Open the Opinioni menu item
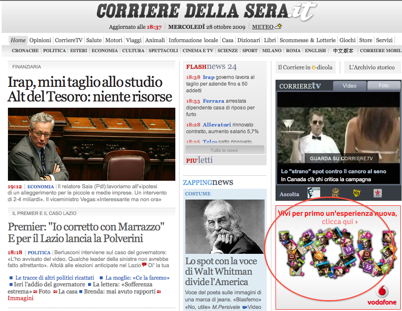The width and height of the screenshot is (402, 311). 40,40
